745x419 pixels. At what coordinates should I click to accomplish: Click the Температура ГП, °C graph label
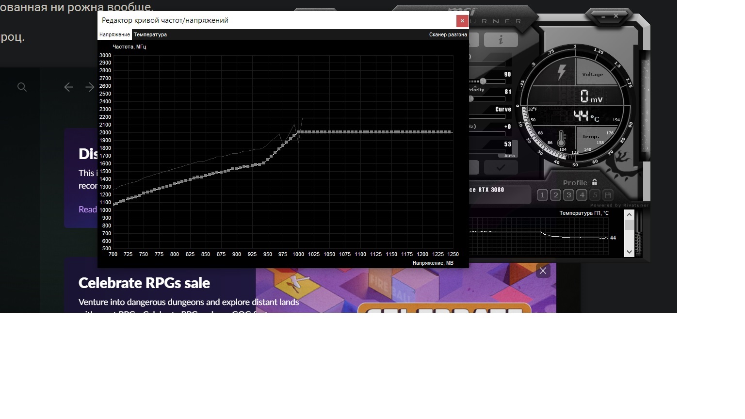584,213
